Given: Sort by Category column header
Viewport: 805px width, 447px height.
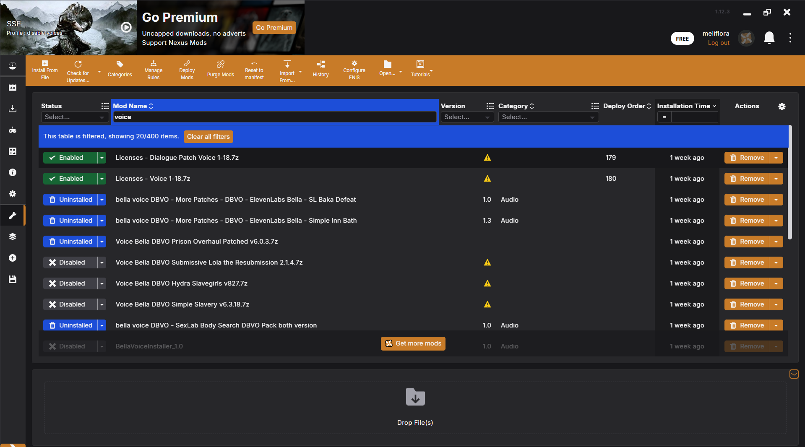Looking at the screenshot, I should pos(516,106).
